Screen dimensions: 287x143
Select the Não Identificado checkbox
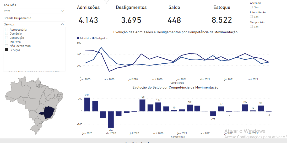coord(7,46)
